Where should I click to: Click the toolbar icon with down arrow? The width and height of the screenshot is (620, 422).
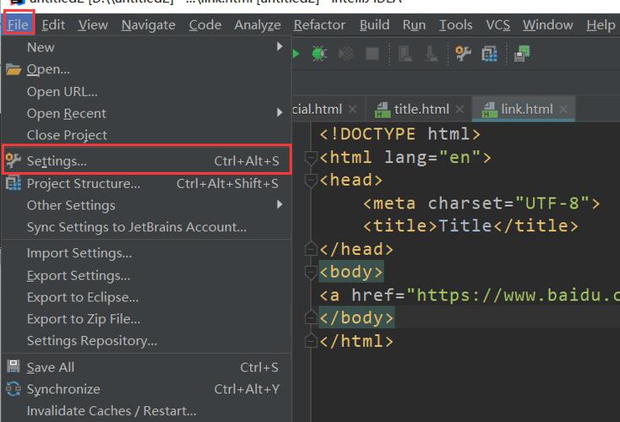coord(432,54)
